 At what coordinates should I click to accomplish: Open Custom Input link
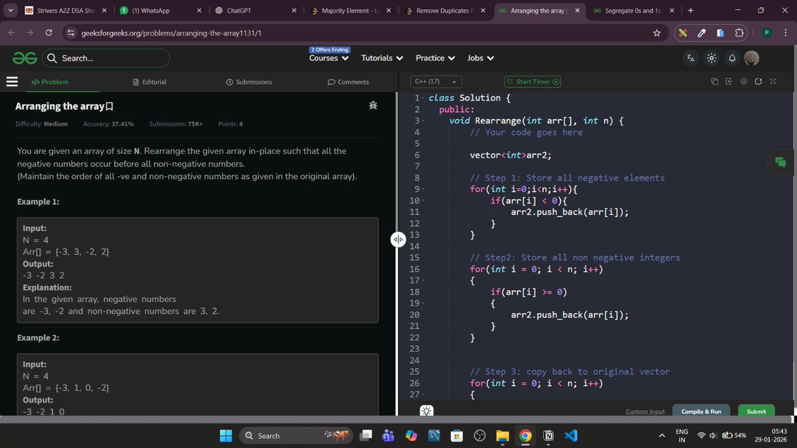tap(644, 411)
